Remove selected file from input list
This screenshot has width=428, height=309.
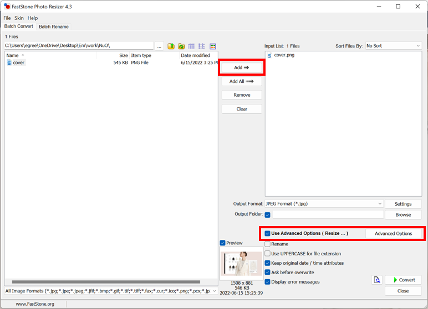(x=242, y=95)
